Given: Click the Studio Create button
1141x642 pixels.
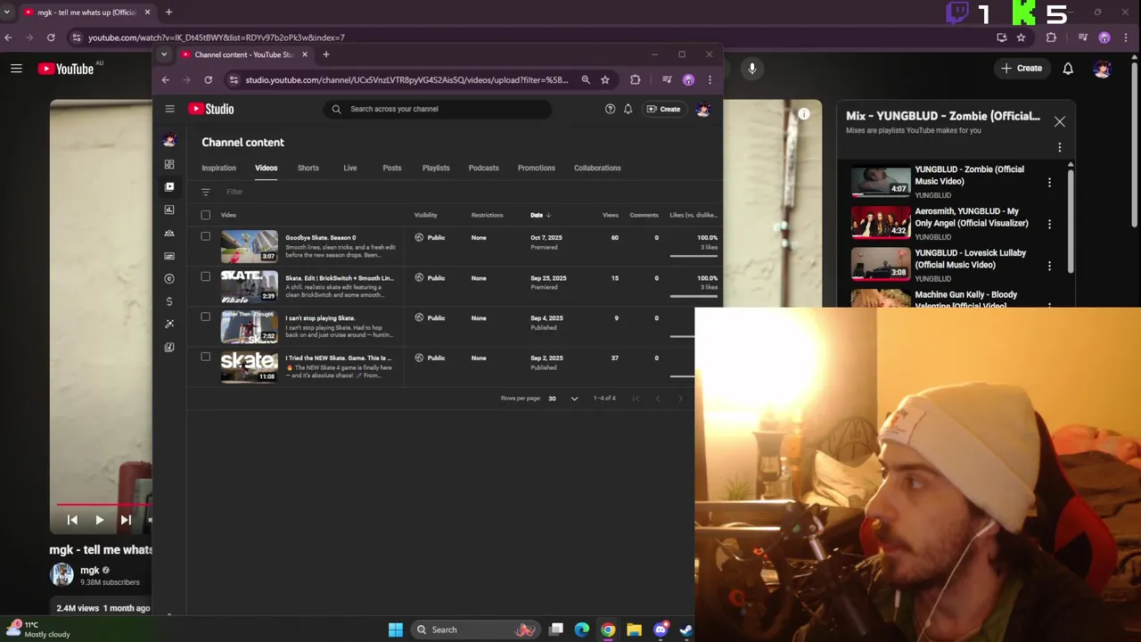Looking at the screenshot, I should [663, 109].
